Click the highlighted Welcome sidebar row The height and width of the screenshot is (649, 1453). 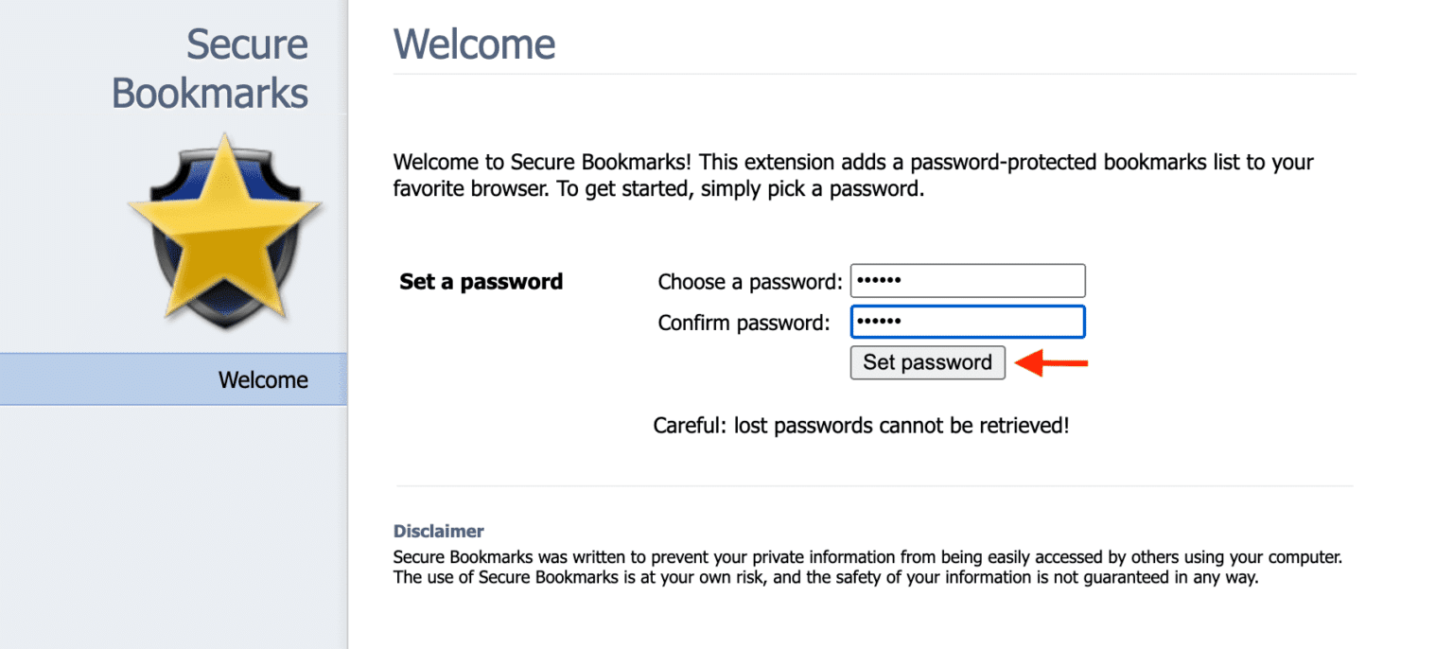point(175,379)
